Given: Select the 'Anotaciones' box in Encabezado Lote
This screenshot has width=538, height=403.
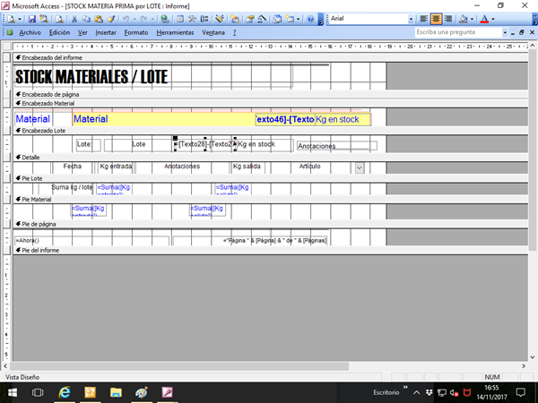Looking at the screenshot, I should point(337,146).
